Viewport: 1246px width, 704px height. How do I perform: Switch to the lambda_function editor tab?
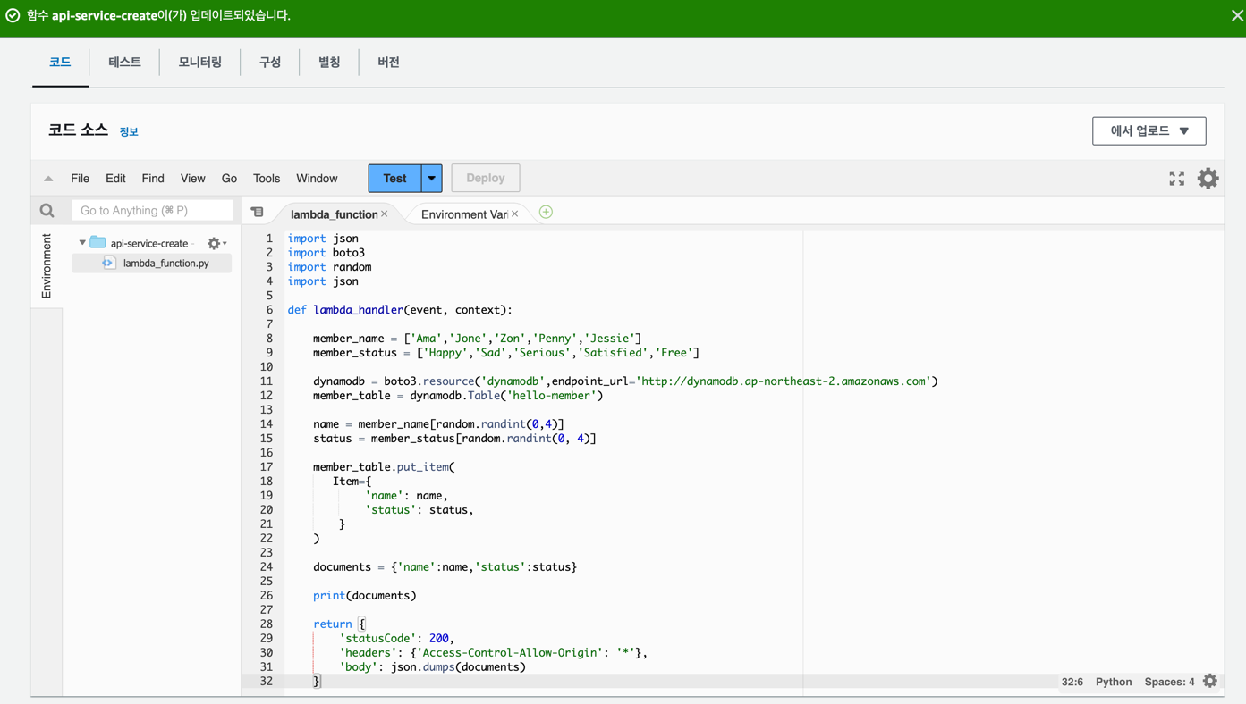(x=334, y=214)
